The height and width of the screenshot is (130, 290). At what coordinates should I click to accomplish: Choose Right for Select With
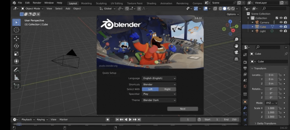167,89
